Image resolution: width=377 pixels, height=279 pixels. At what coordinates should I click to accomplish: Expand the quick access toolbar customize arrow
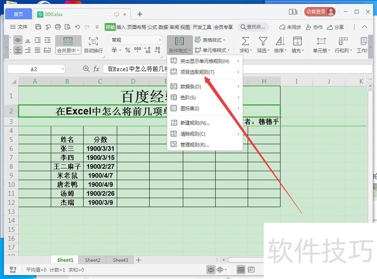click(97, 27)
